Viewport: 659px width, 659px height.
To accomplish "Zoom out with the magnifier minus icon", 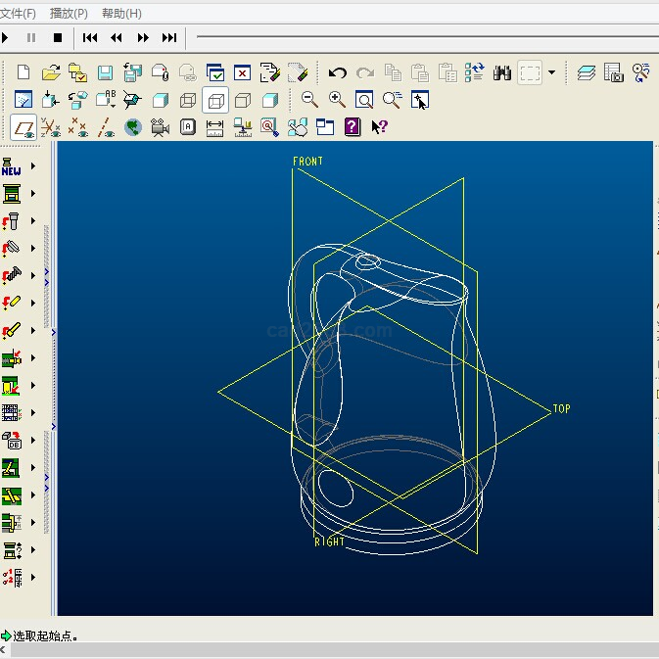I will (x=309, y=99).
